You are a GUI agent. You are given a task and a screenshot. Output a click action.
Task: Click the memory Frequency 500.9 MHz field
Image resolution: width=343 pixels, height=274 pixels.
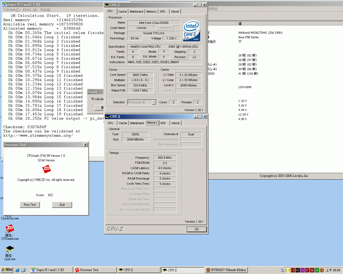pyautogui.click(x=165, y=158)
